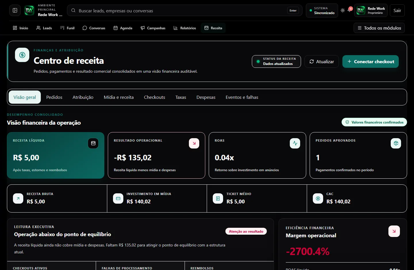Focus the search leads input field
414x270 pixels.
click(x=185, y=10)
